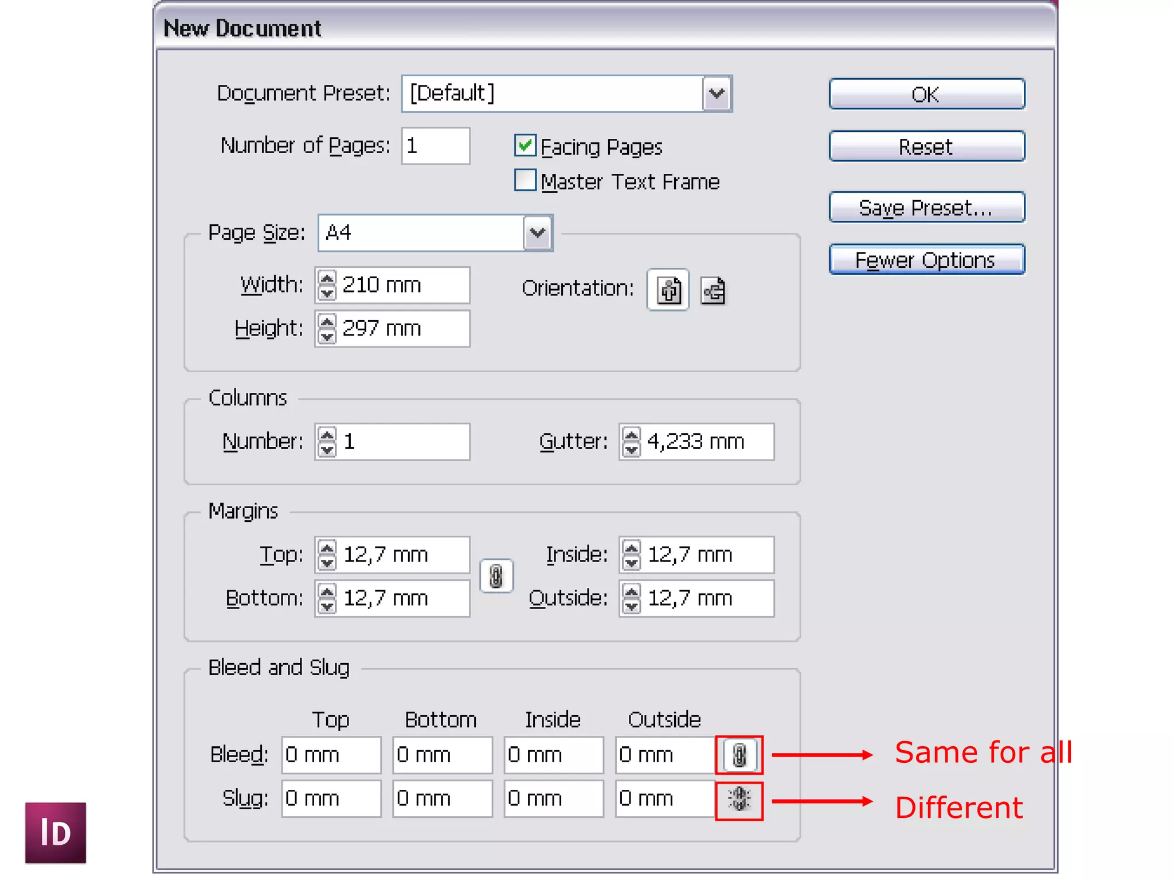
Task: Toggle Bleed same-settings chain icon
Action: point(739,755)
